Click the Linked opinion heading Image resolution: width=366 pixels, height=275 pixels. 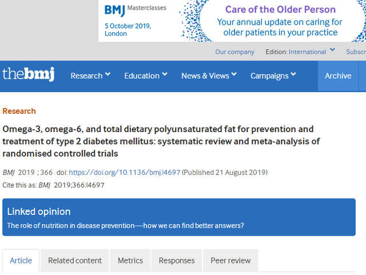(39, 212)
